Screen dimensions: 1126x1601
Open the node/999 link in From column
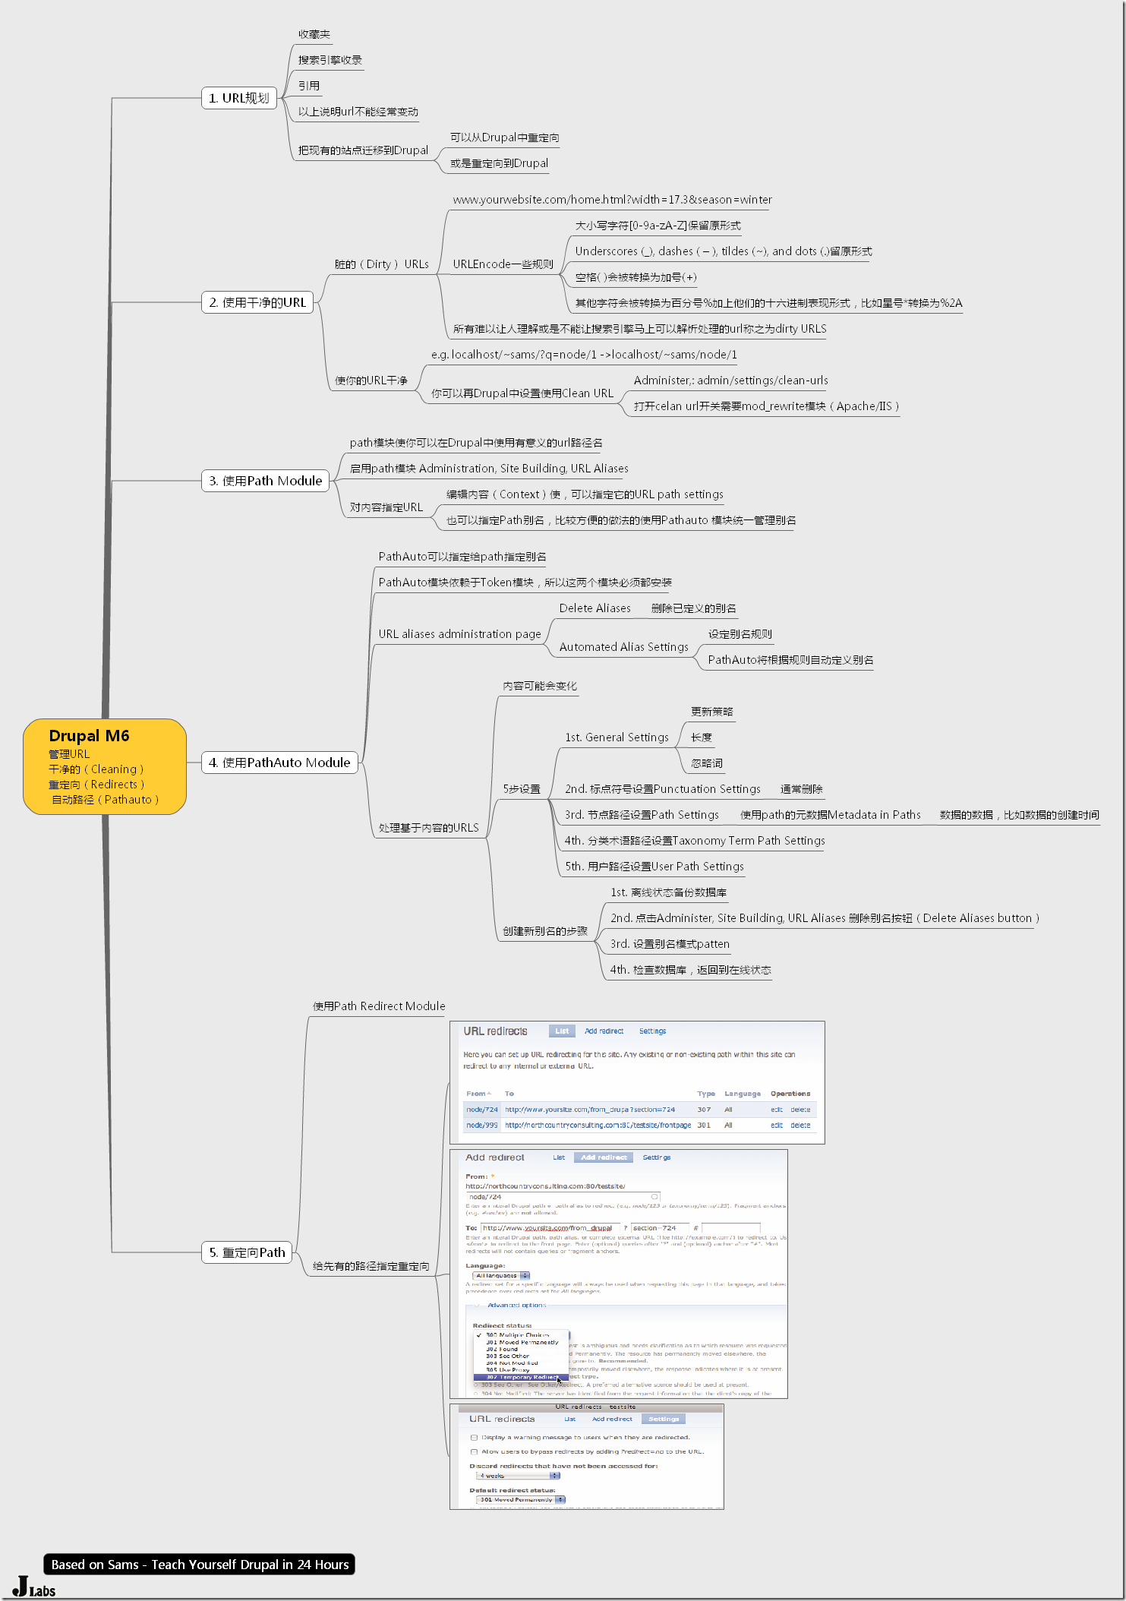coord(482,1126)
